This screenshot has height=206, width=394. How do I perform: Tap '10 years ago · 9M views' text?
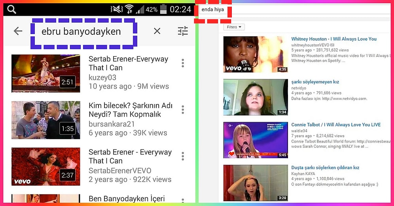(129, 86)
